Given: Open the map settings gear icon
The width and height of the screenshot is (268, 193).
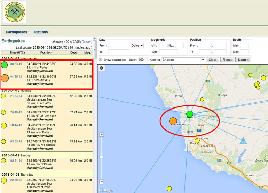Looking at the screenshot, I should tap(102, 68).
